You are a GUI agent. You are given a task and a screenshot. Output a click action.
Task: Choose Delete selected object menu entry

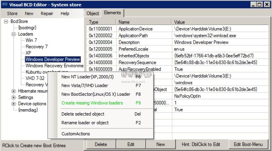point(83,114)
